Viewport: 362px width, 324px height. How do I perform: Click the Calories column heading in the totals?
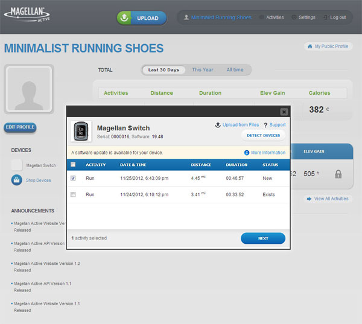(x=319, y=93)
